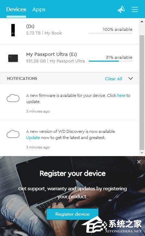
Task: Click the scrollbar up arrow
Action: tap(142, 21)
